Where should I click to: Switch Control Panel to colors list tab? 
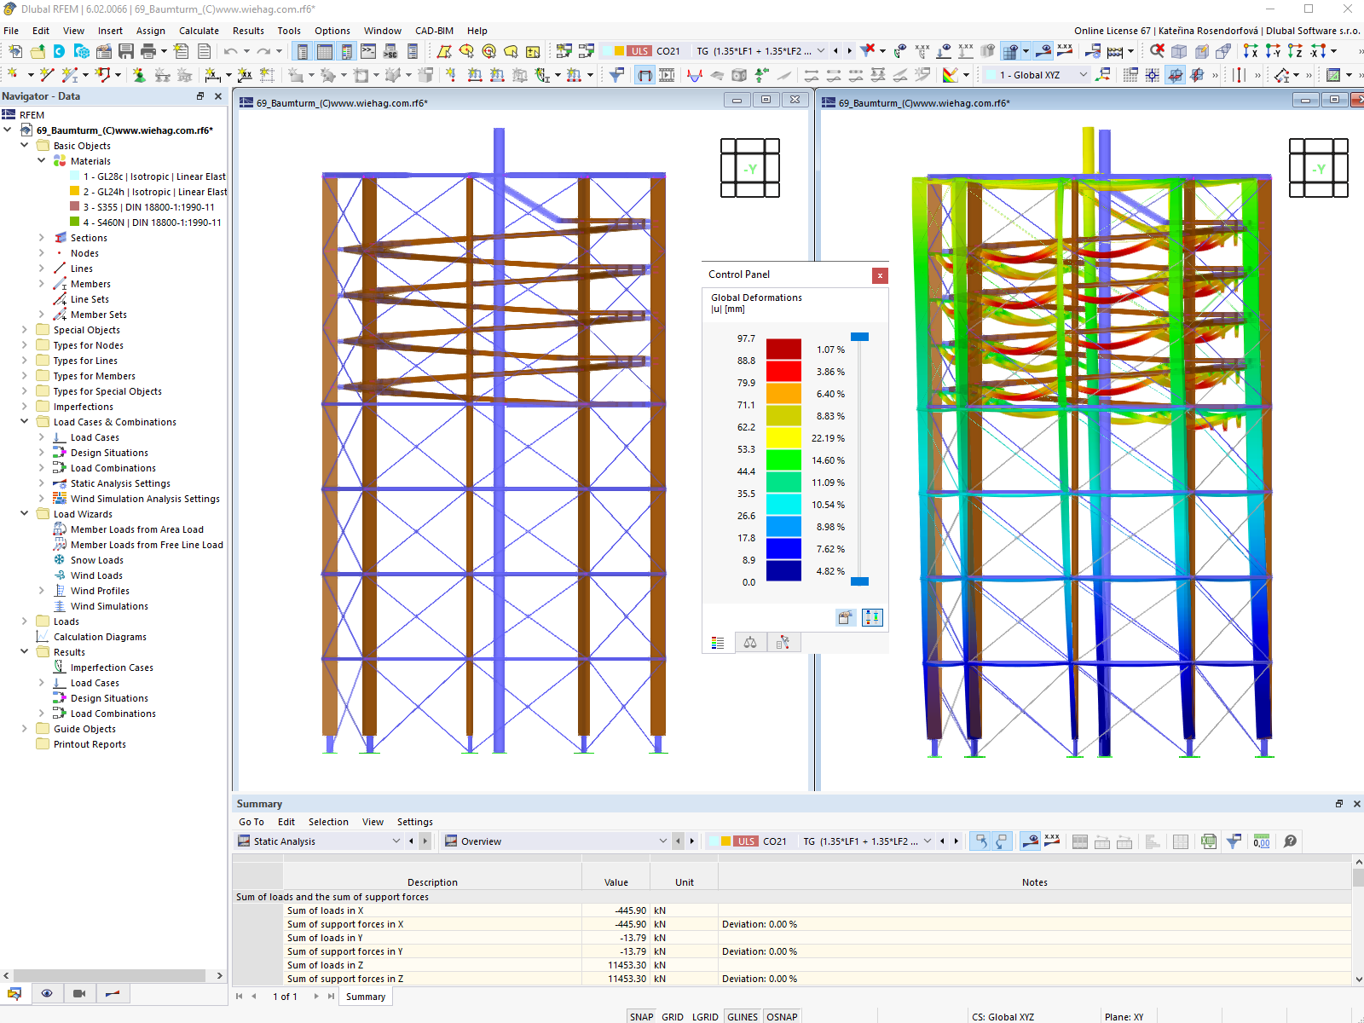pos(719,642)
